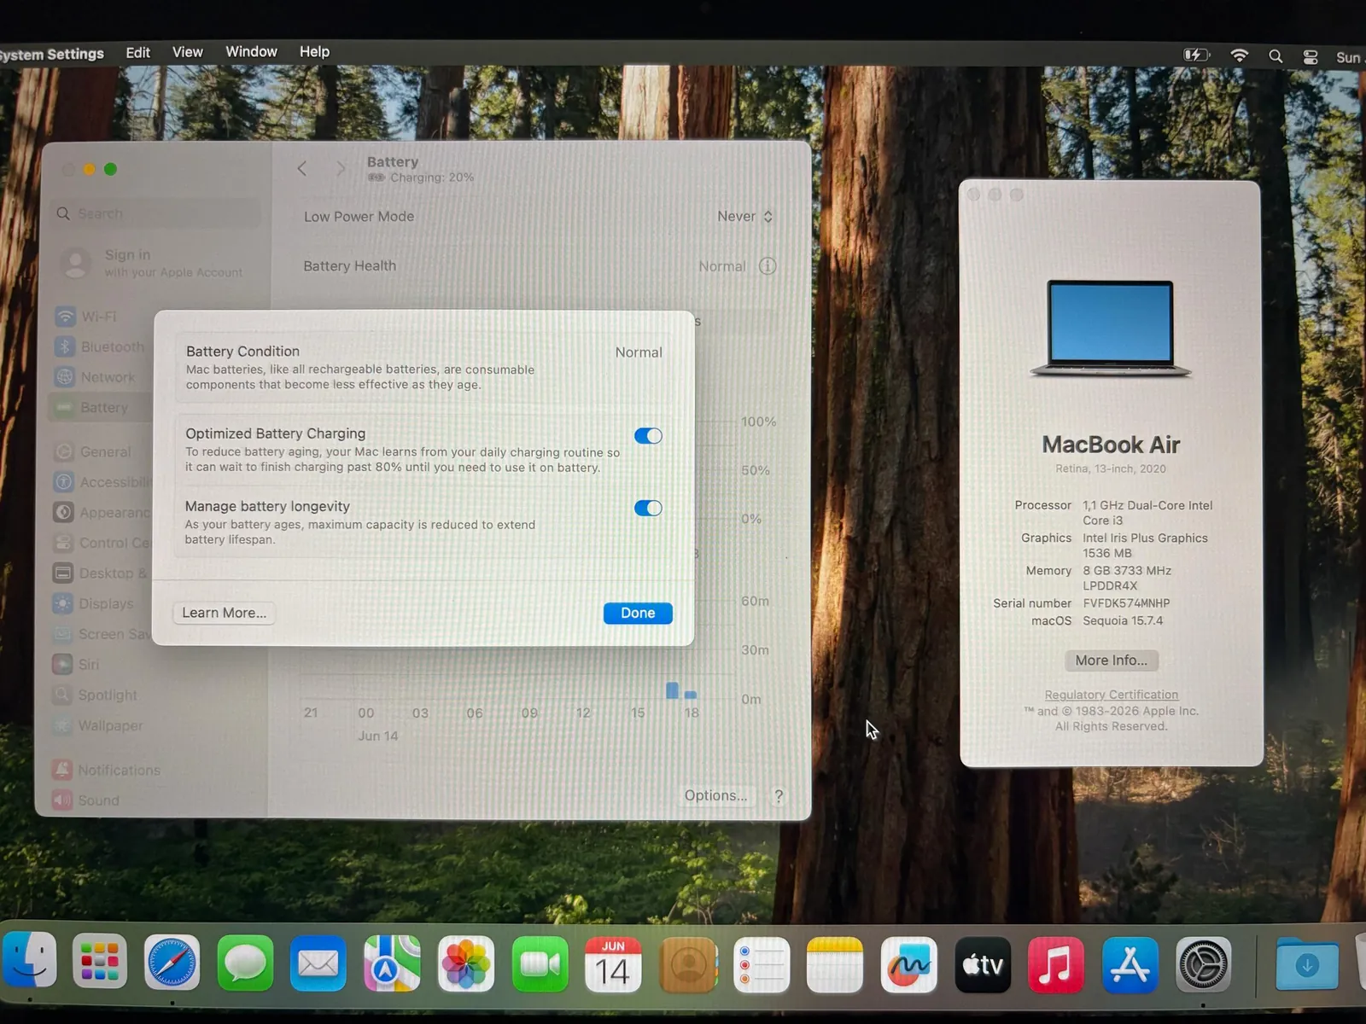Screen dimensions: 1366x1024
Task: Launch Safari from the Dock
Action: point(172,963)
